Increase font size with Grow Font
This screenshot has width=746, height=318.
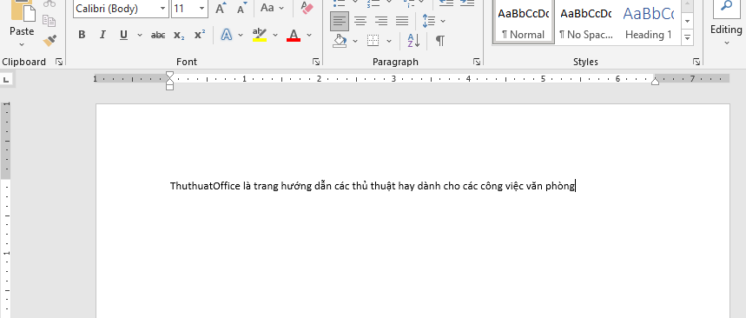(221, 8)
